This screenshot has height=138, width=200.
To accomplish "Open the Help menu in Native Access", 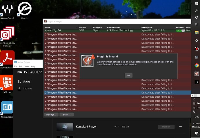I will 33,66.
